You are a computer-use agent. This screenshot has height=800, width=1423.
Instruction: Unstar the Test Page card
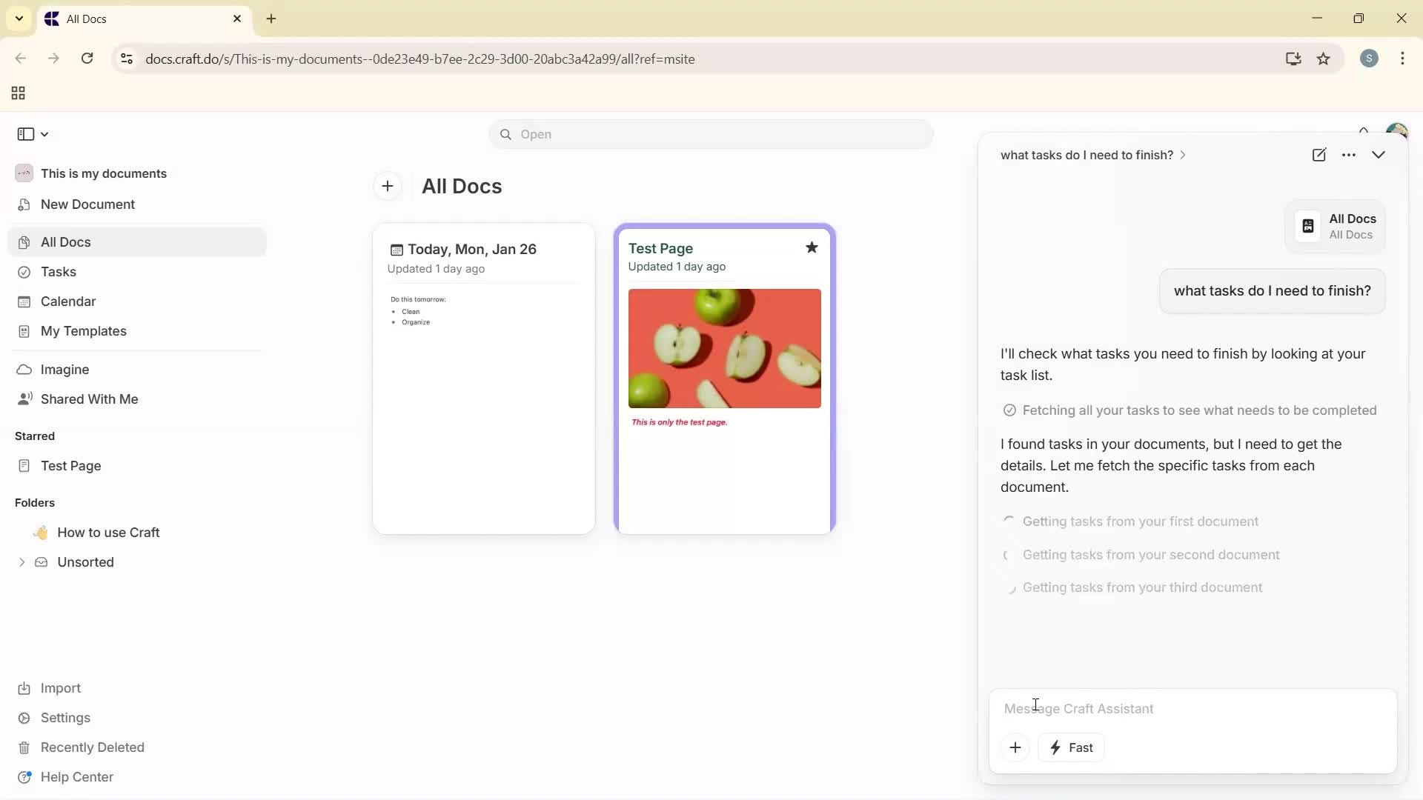click(x=812, y=247)
